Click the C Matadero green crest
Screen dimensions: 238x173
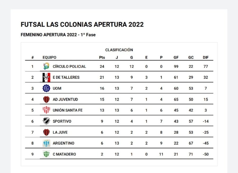[46, 154]
